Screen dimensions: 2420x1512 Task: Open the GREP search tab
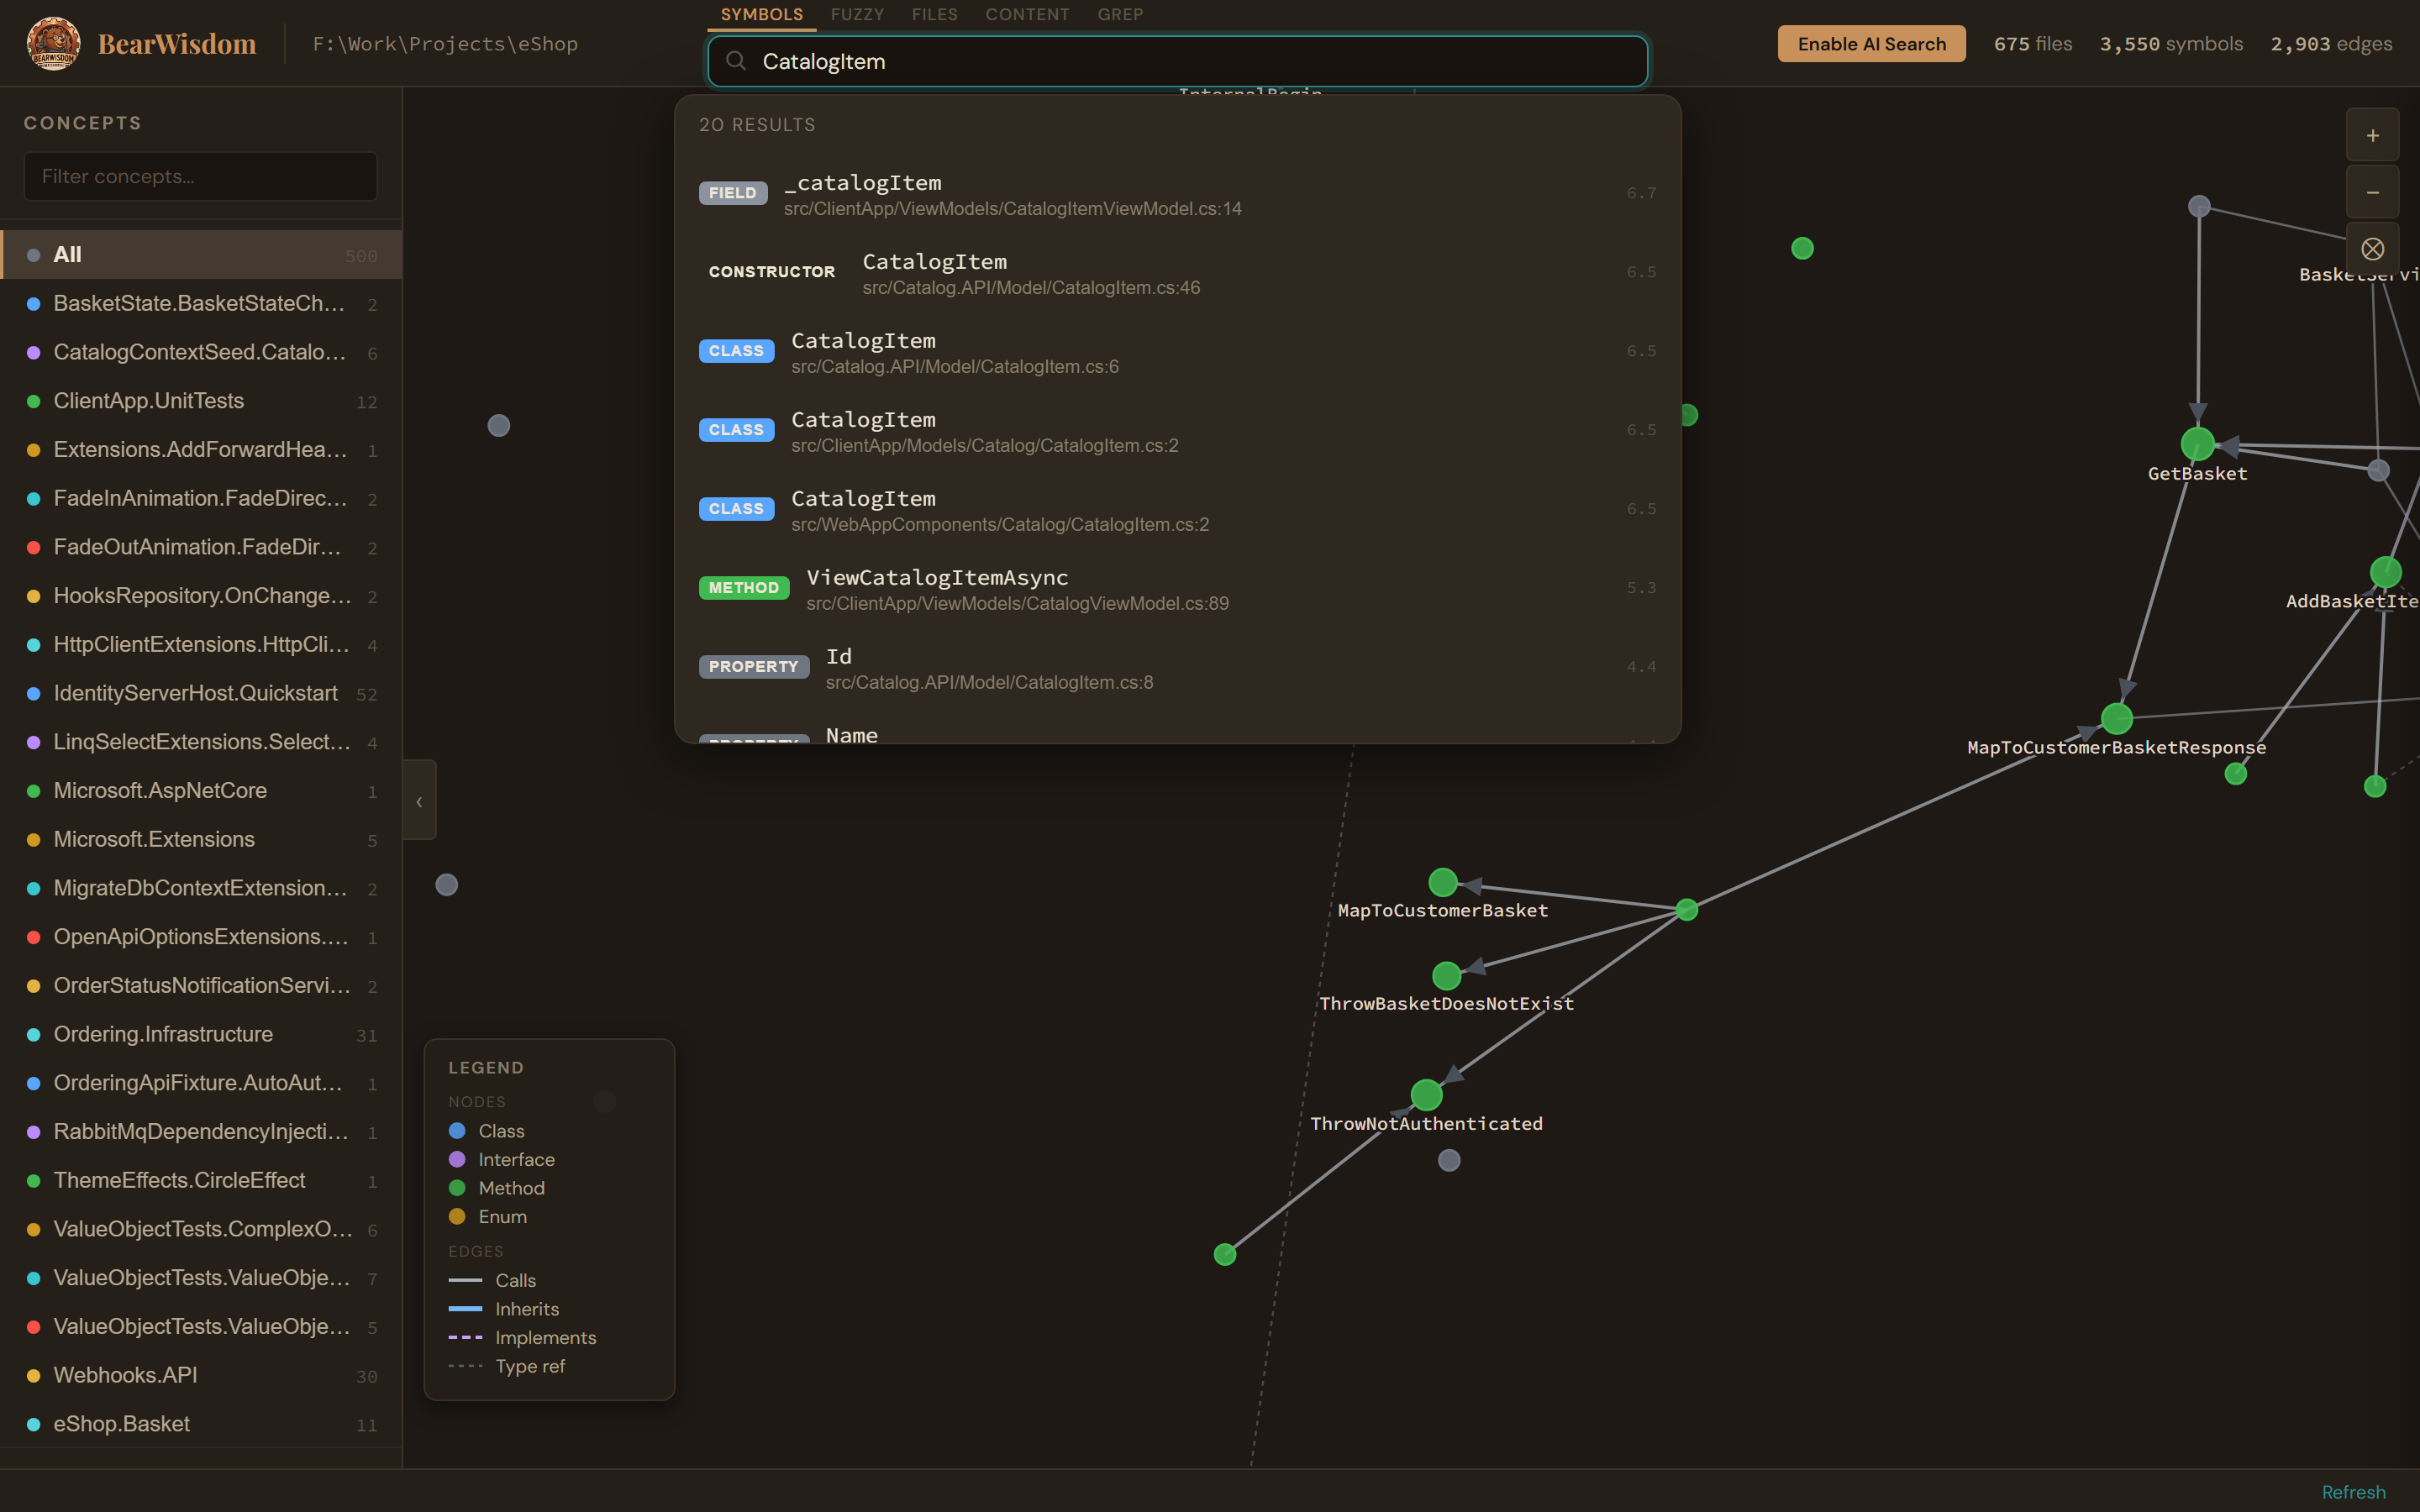coord(1120,14)
